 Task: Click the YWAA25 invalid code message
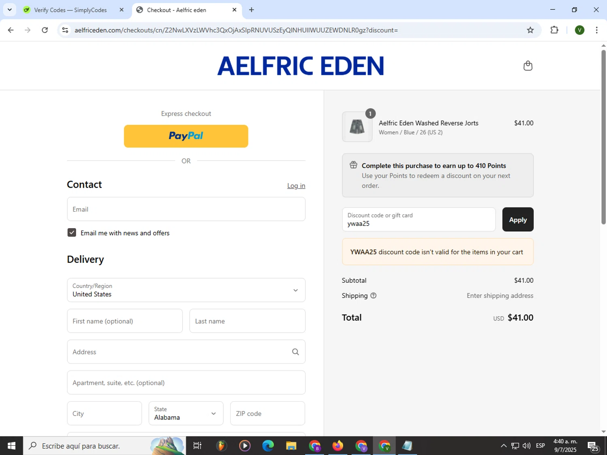(437, 252)
